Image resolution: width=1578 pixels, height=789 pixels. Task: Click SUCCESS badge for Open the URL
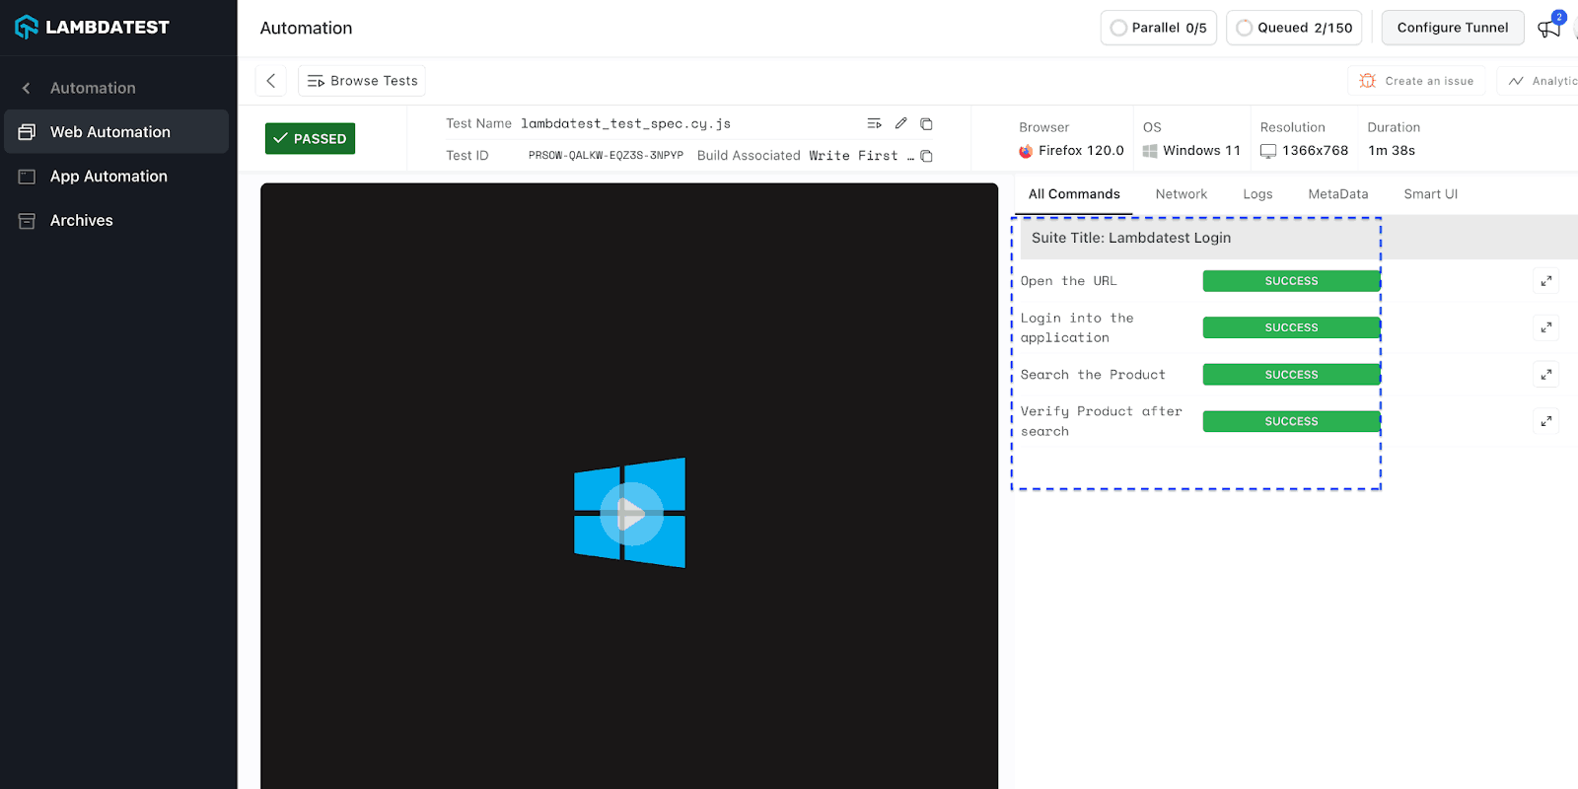1291,281
